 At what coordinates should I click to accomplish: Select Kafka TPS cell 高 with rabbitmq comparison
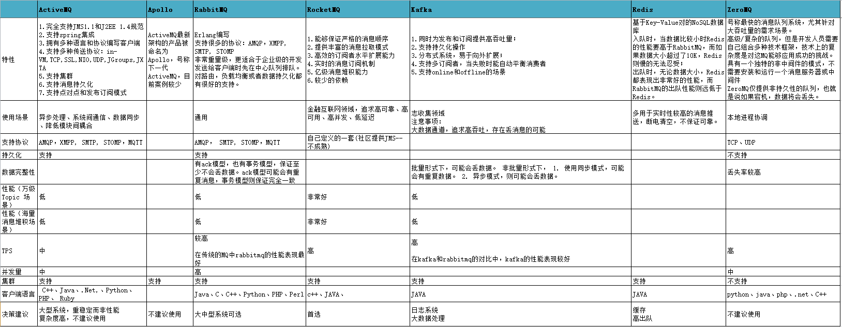521,251
